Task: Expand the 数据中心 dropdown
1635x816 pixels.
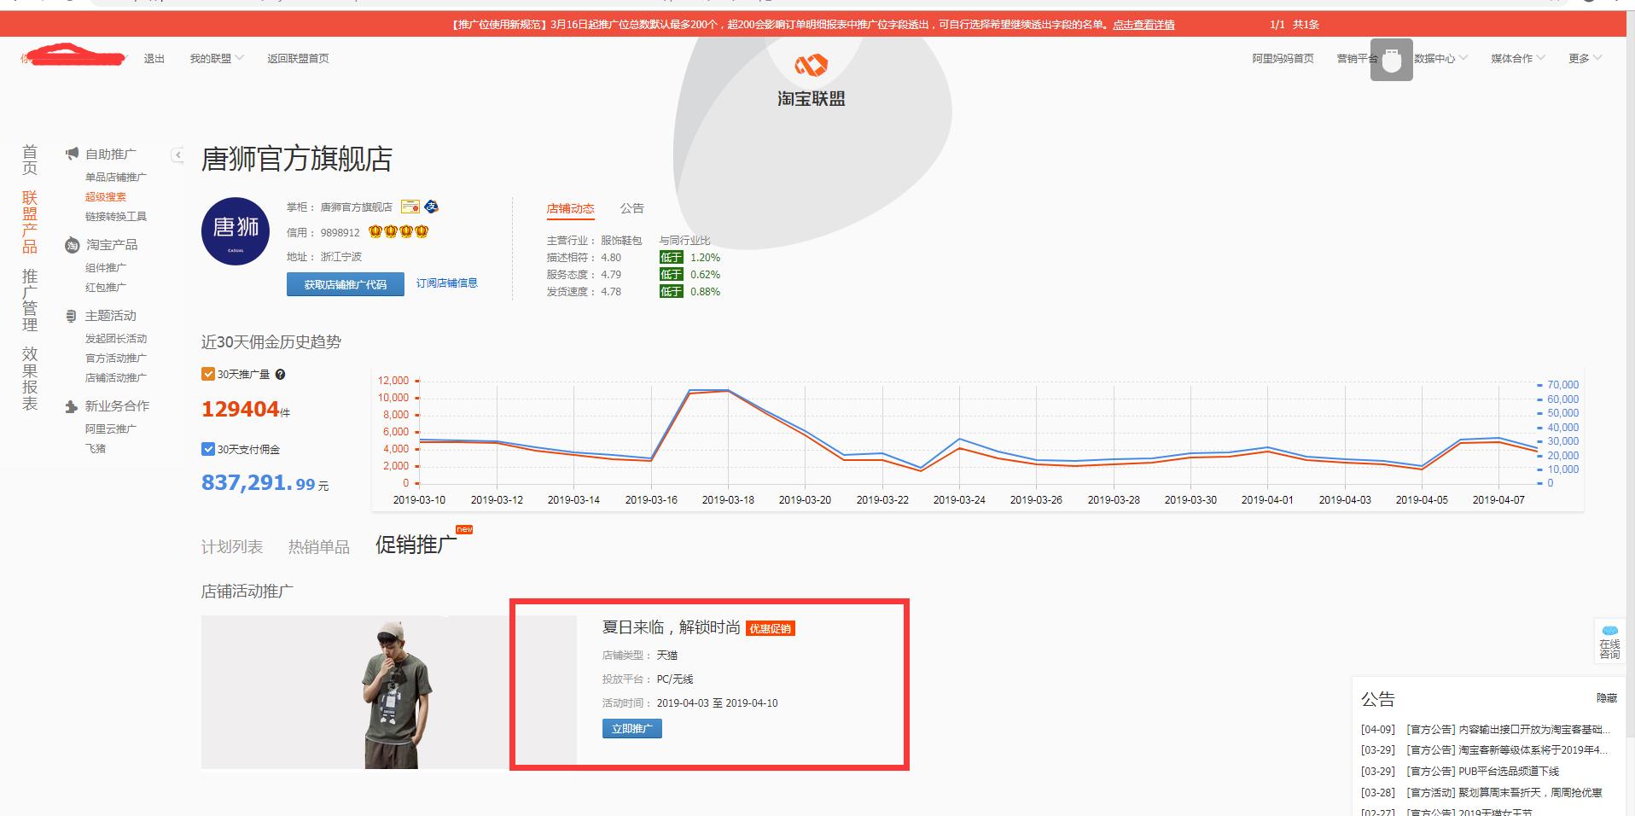Action: click(1440, 58)
